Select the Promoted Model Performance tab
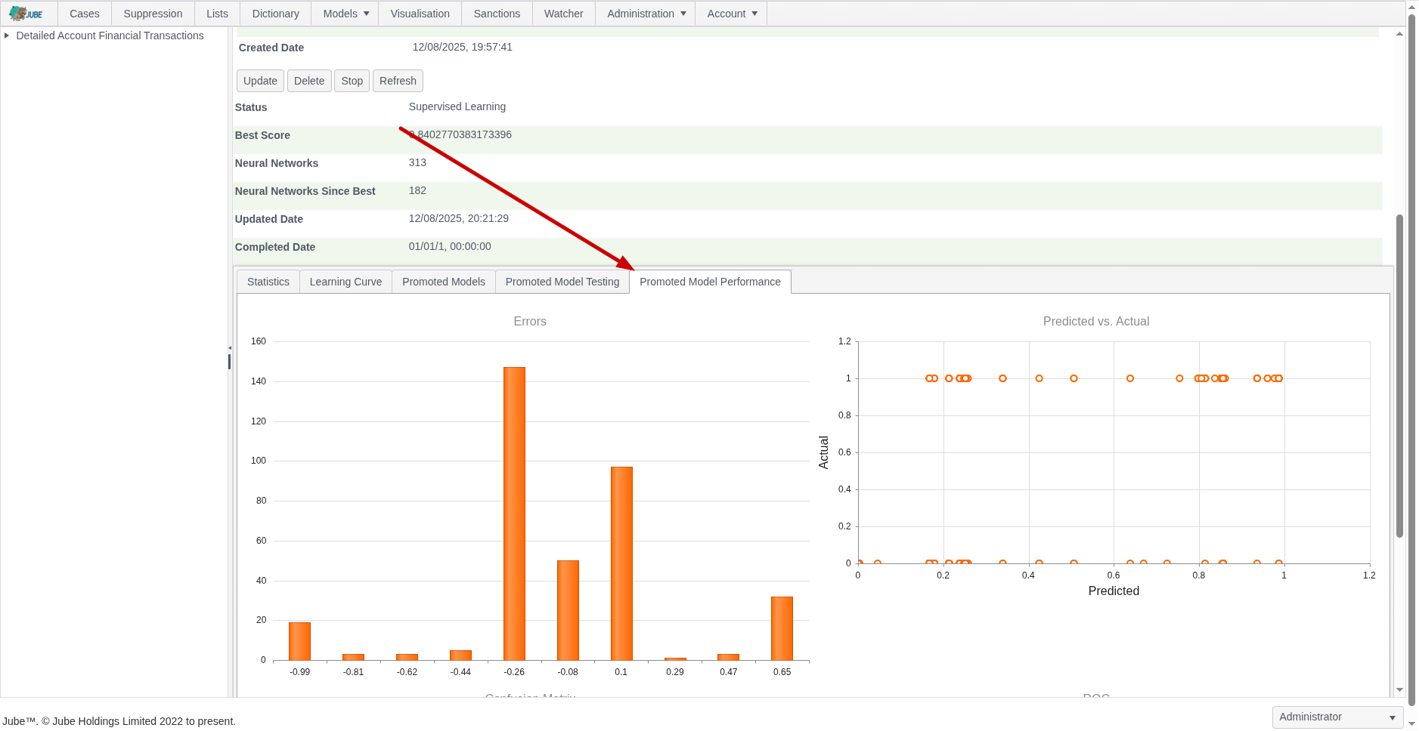This screenshot has height=731, width=1419. pyautogui.click(x=710, y=282)
